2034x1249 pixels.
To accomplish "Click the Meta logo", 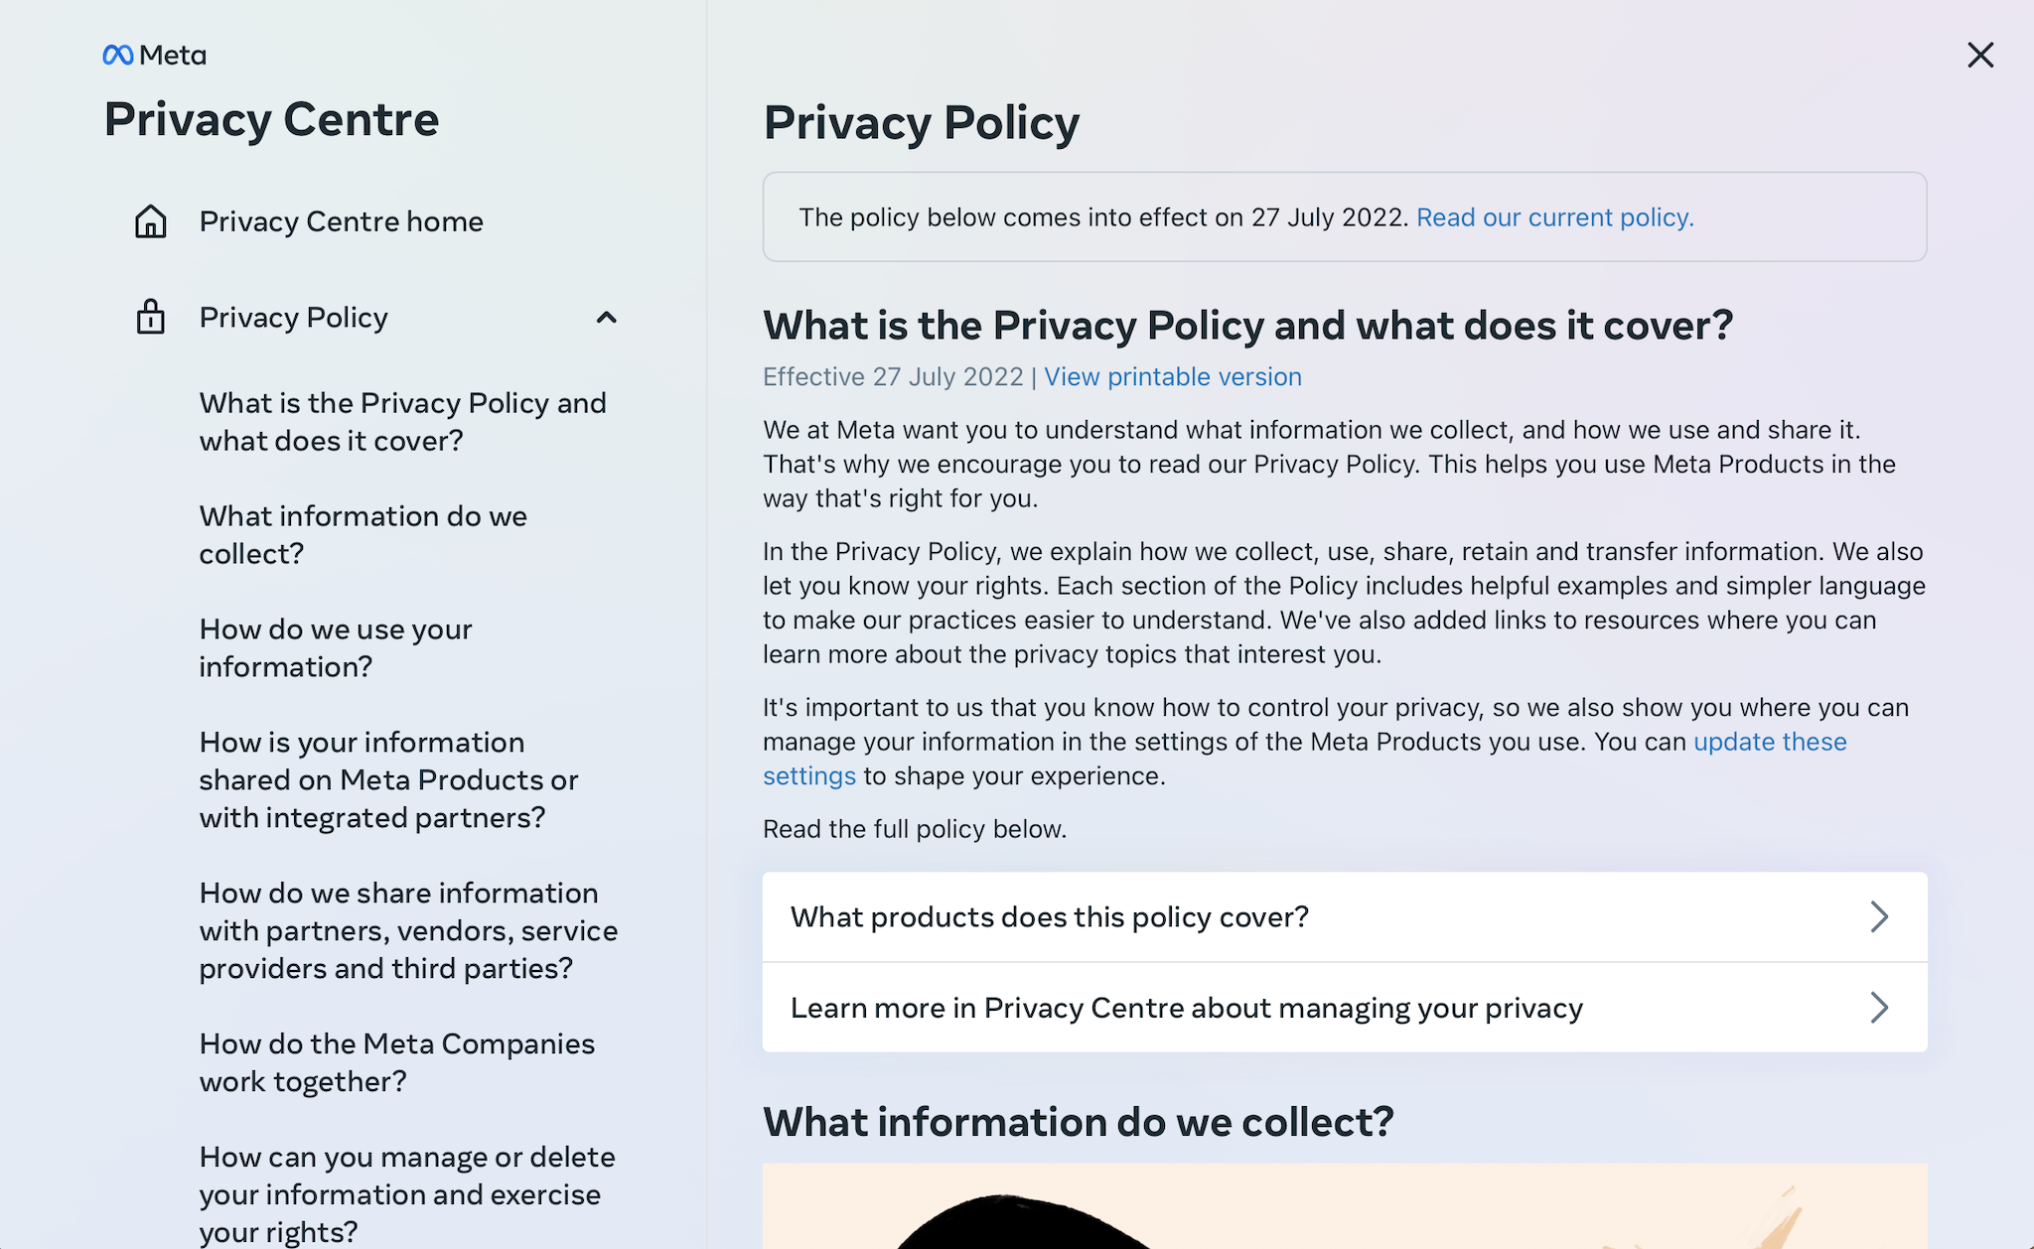I will click(x=155, y=56).
